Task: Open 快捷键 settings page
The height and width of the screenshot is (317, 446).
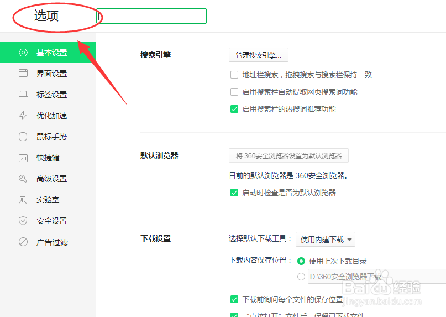Action: (48, 158)
